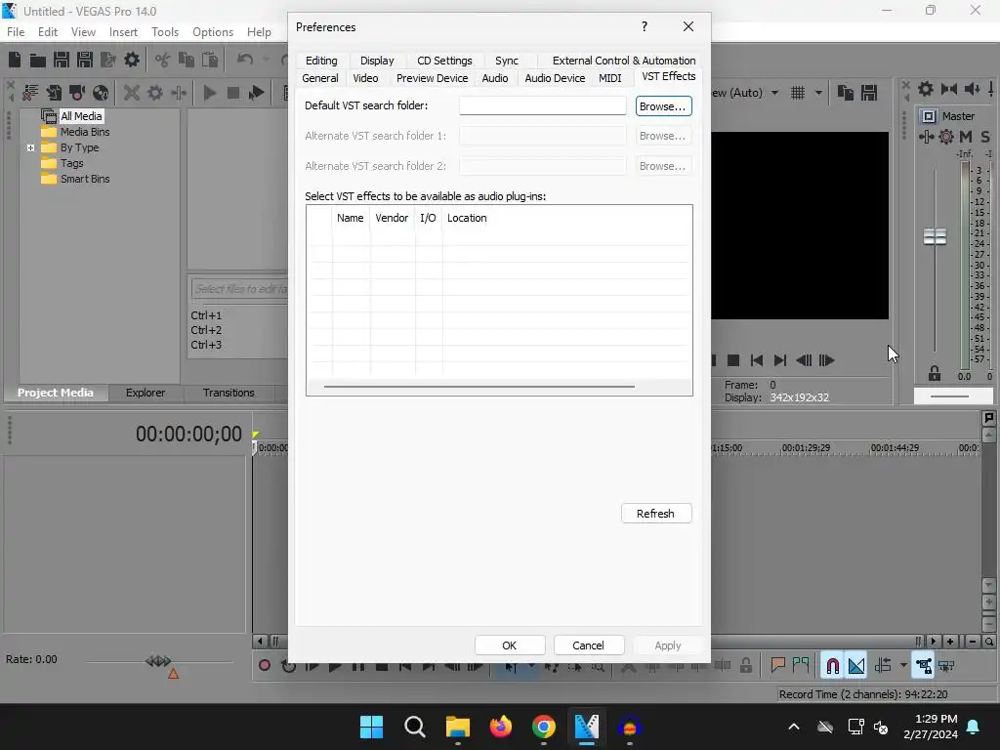Open the Project Properties gear icon

(x=132, y=60)
